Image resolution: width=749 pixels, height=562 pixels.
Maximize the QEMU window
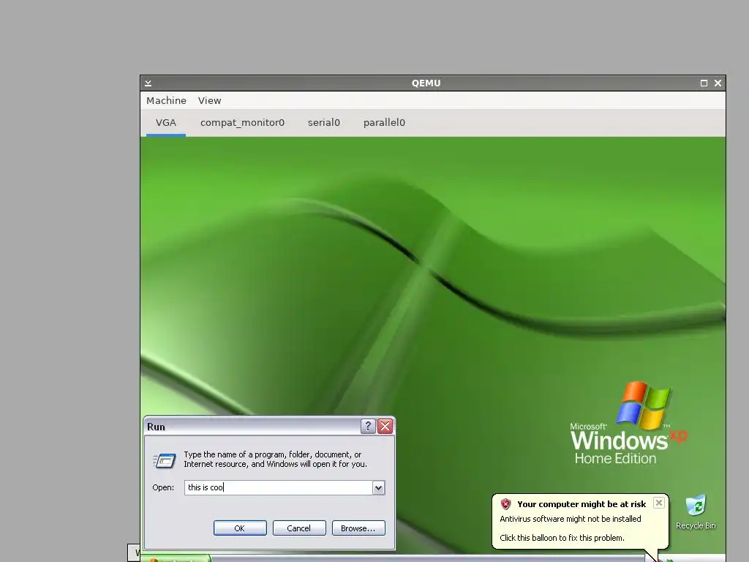704,83
